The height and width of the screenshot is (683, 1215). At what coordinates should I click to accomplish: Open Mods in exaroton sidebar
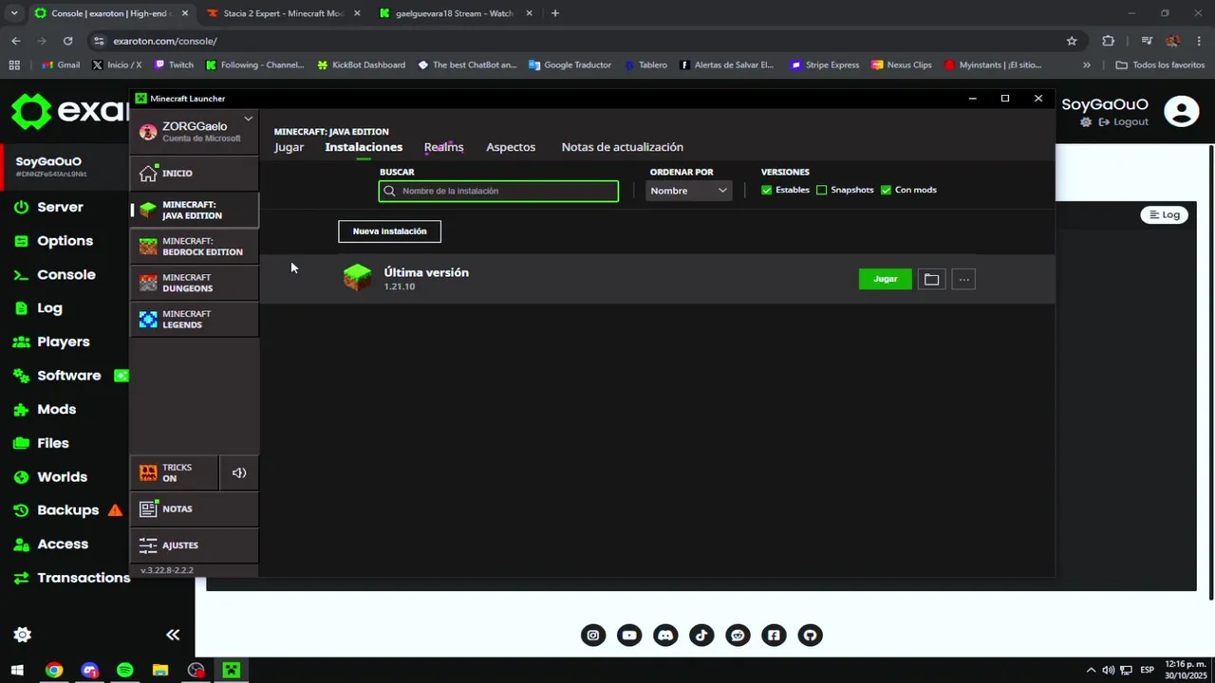point(56,409)
